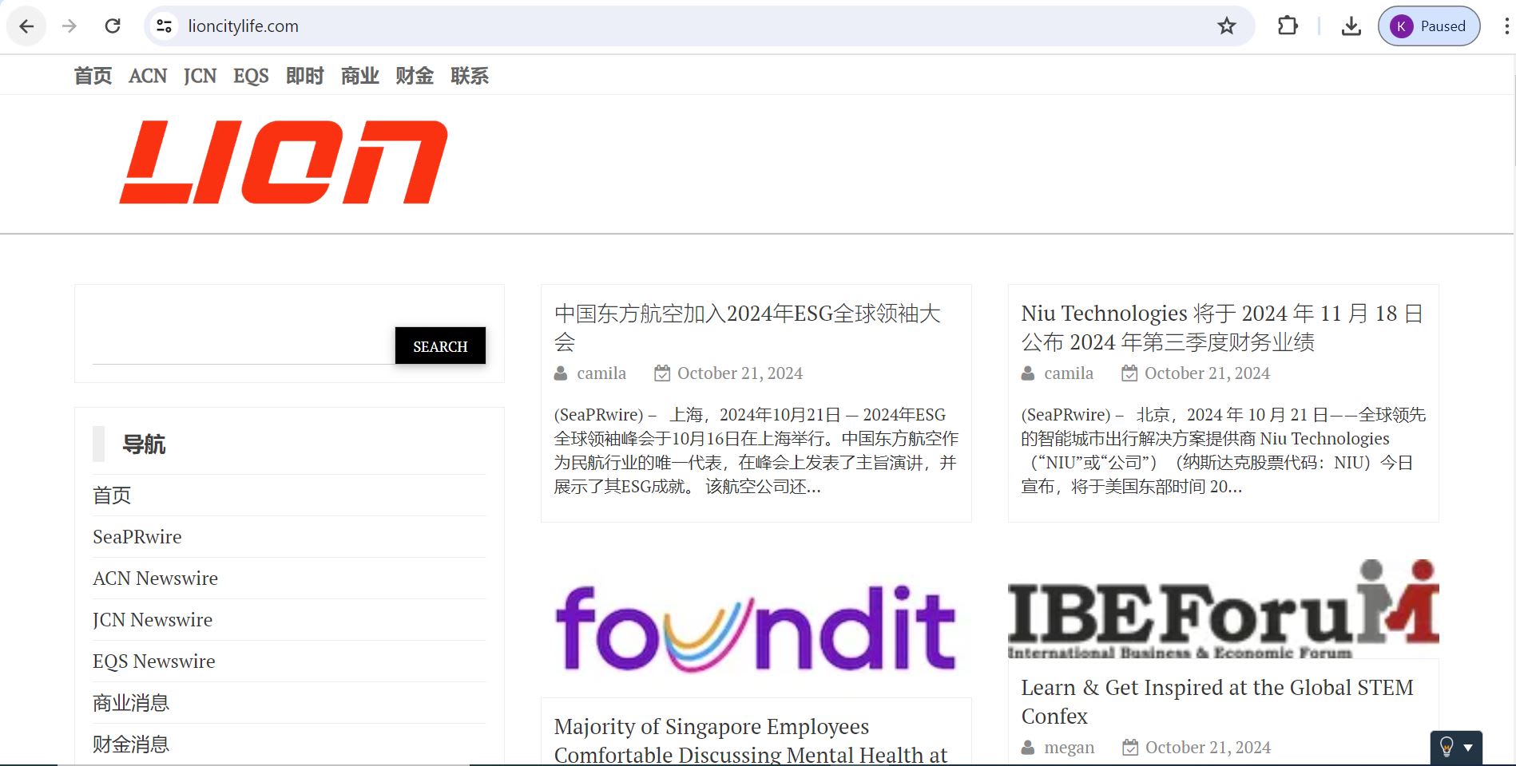Open the SeaPRwire sidebar link
The width and height of the screenshot is (1516, 766).
[137, 536]
